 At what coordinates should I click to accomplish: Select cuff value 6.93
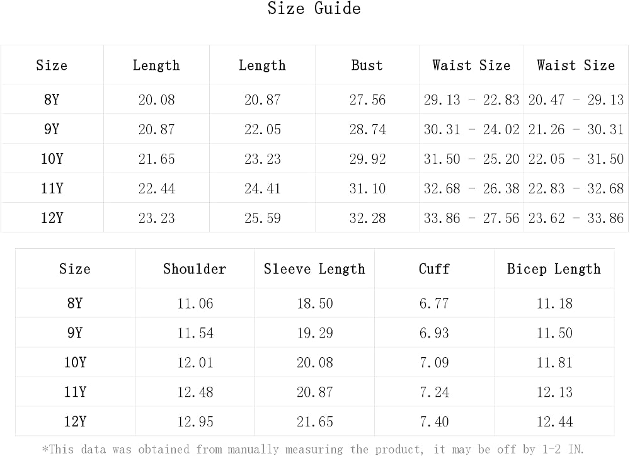click(x=434, y=333)
